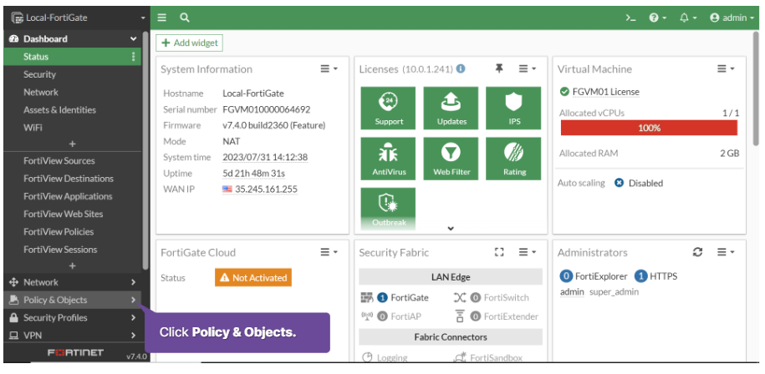Click the Rating license tile
Screen dimensions: 765x374
click(513, 159)
